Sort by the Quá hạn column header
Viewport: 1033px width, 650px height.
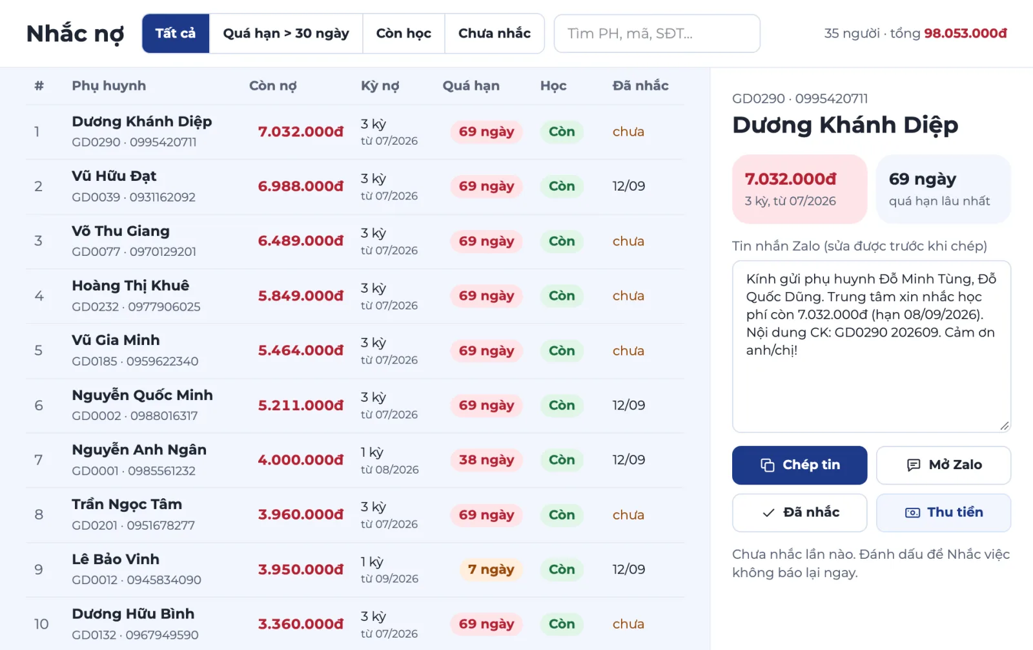[x=471, y=86]
